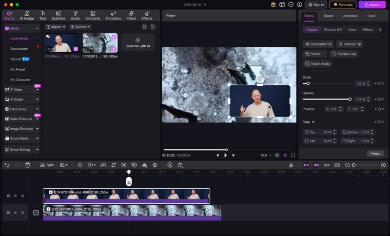Viewport: 390px width, 236px height.
Task: Open the AI Avatar tab
Action: click(27, 16)
